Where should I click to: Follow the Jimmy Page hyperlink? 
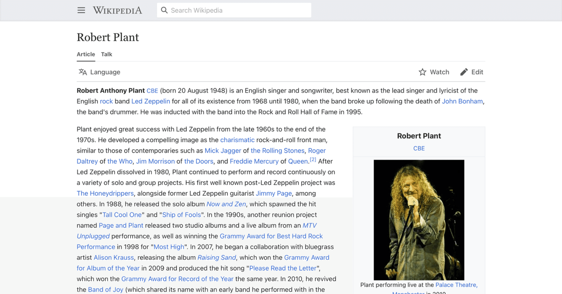pyautogui.click(x=274, y=193)
